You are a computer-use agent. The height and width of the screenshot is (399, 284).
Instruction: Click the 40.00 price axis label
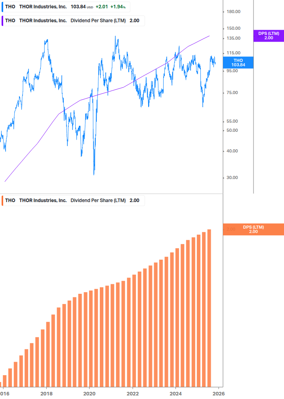[232, 151]
